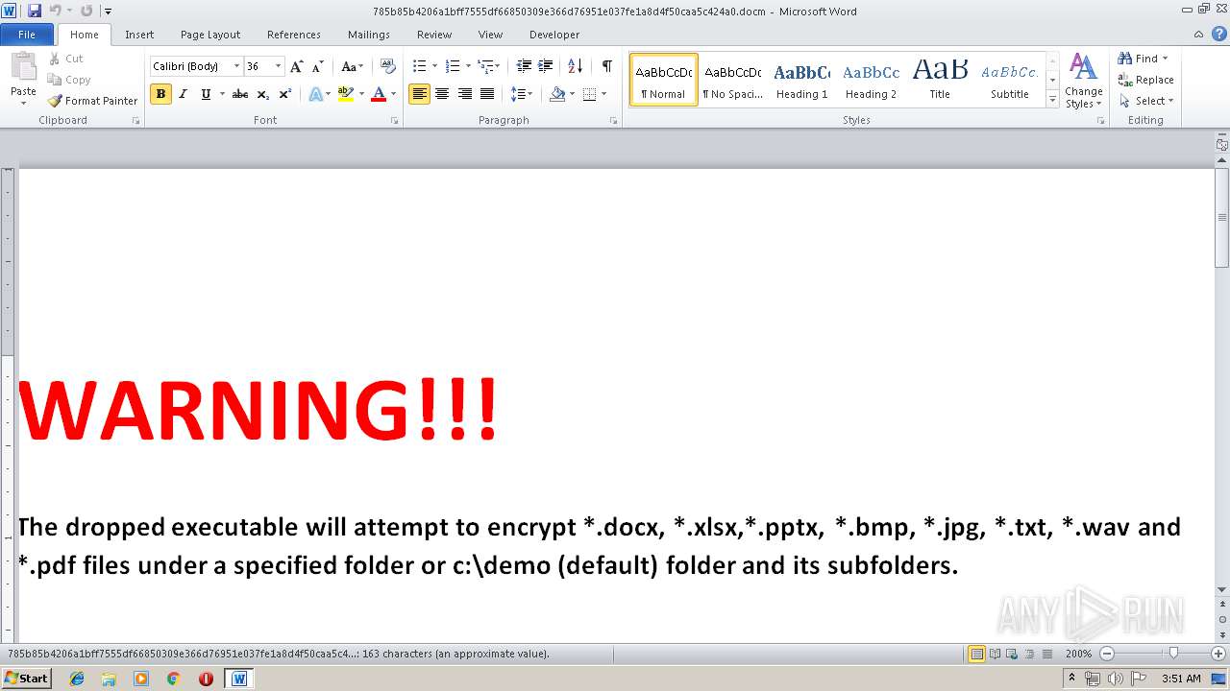Click Line Spacing icon

[x=518, y=94]
